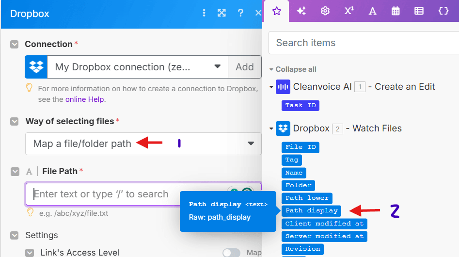459x257 pixels.
Task: Click the Add connection button
Action: (x=244, y=67)
